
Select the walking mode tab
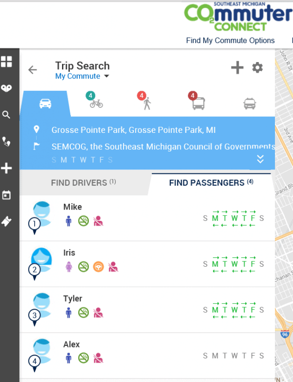point(146,103)
